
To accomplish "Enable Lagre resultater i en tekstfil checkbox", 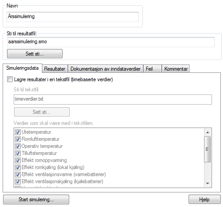I will coord(10,79).
